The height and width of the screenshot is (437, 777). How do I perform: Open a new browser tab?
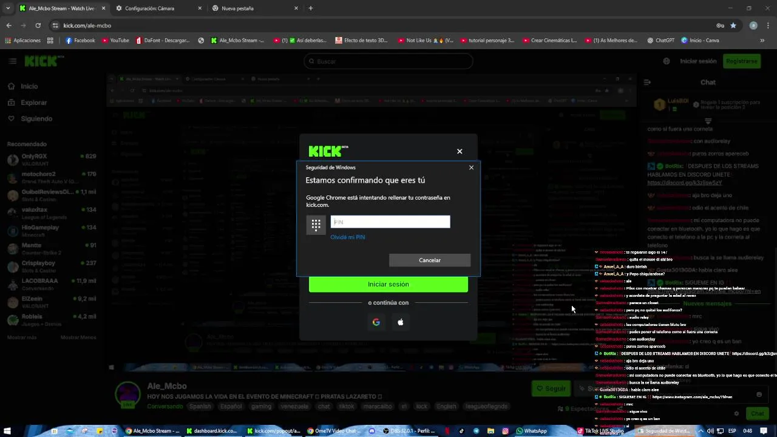click(311, 8)
